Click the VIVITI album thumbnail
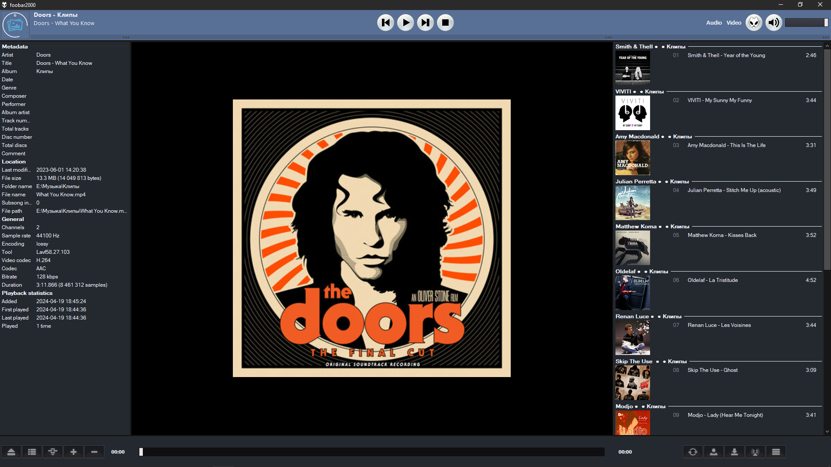 tap(632, 113)
